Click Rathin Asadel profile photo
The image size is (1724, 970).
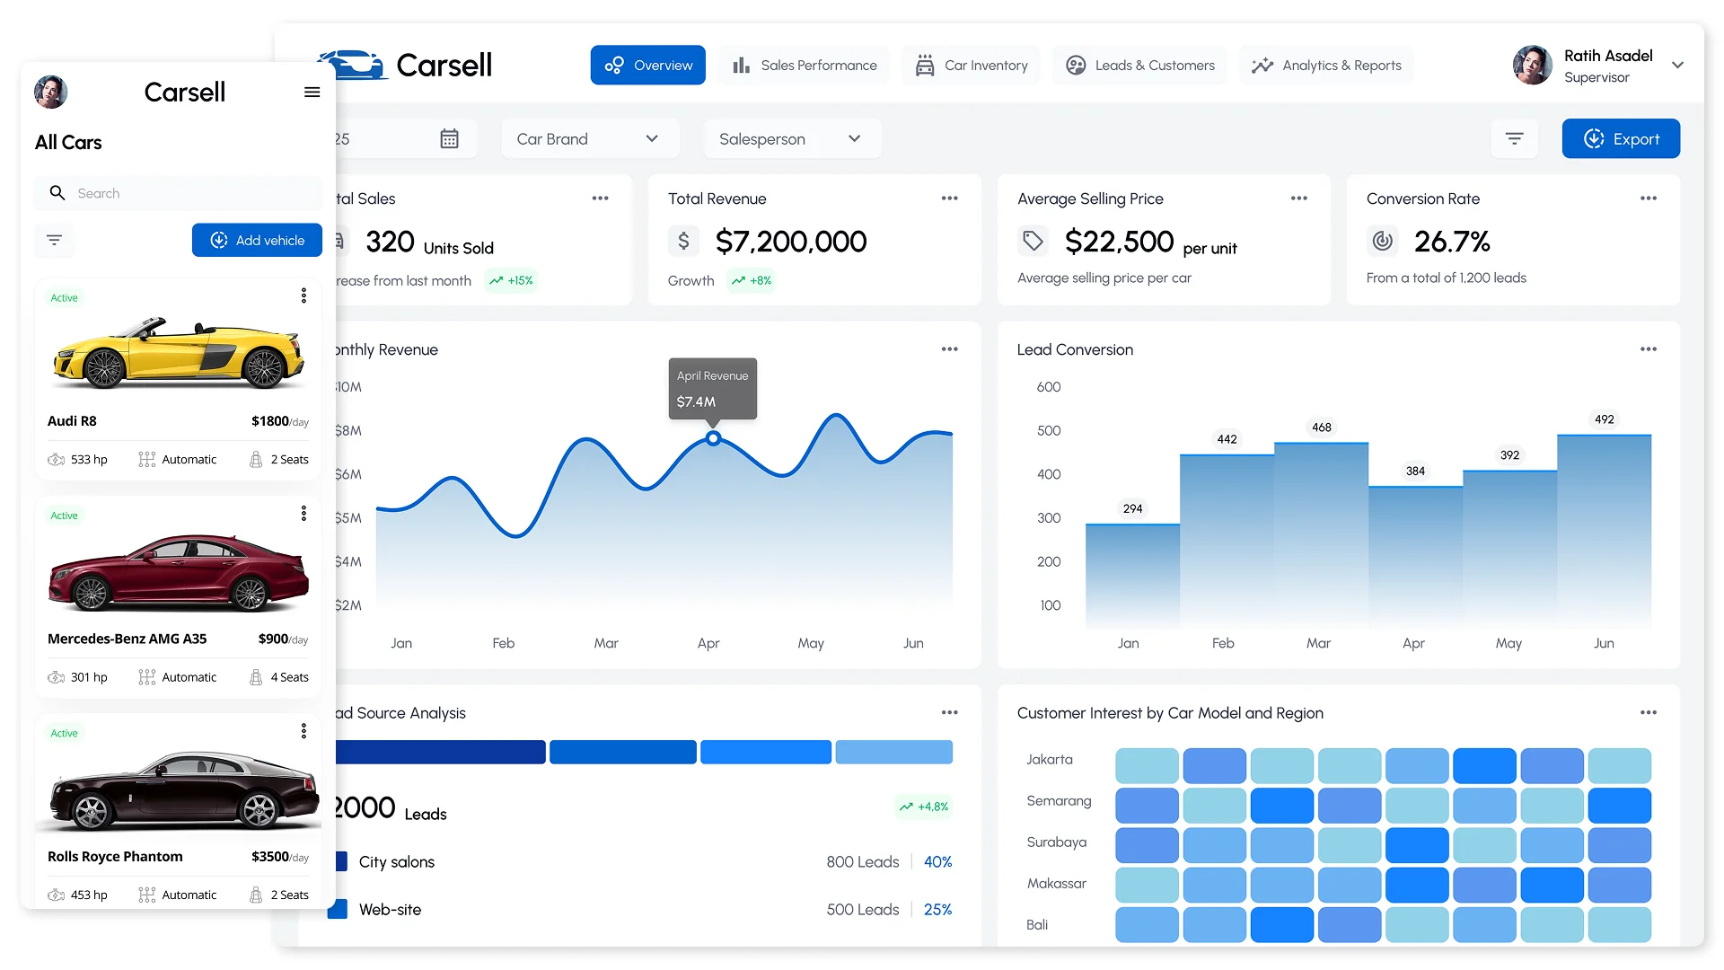click(1532, 65)
